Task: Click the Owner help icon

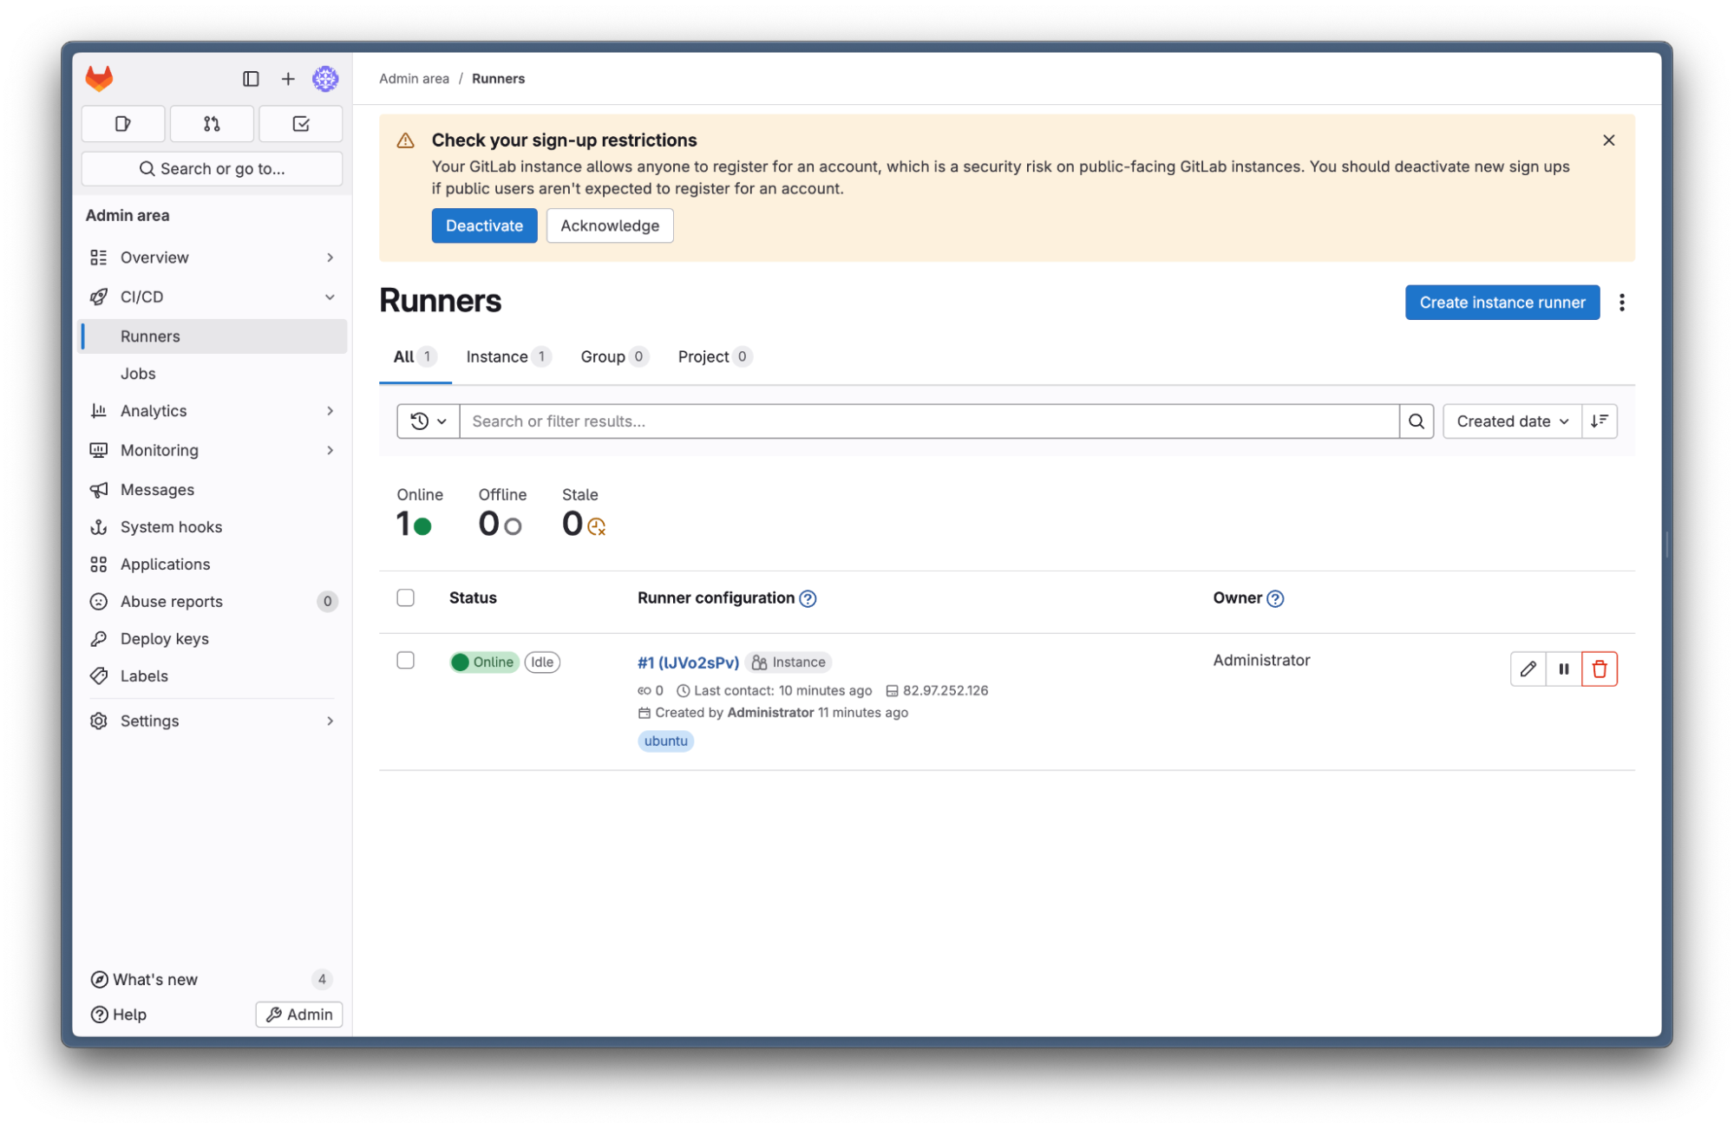Action: [x=1275, y=599]
